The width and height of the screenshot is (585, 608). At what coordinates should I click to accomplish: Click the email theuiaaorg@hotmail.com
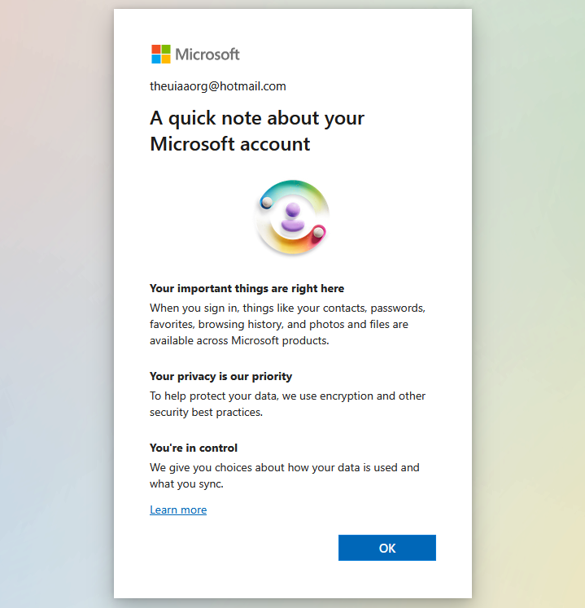218,86
